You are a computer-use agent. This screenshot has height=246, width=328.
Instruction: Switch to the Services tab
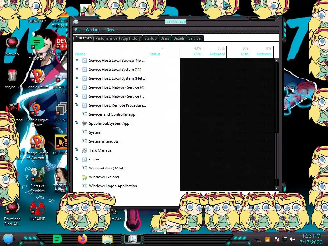tap(195, 38)
